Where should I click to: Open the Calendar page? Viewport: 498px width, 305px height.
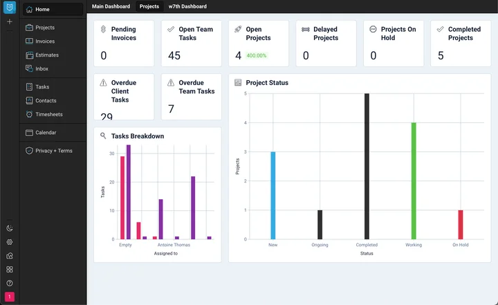tap(46, 133)
